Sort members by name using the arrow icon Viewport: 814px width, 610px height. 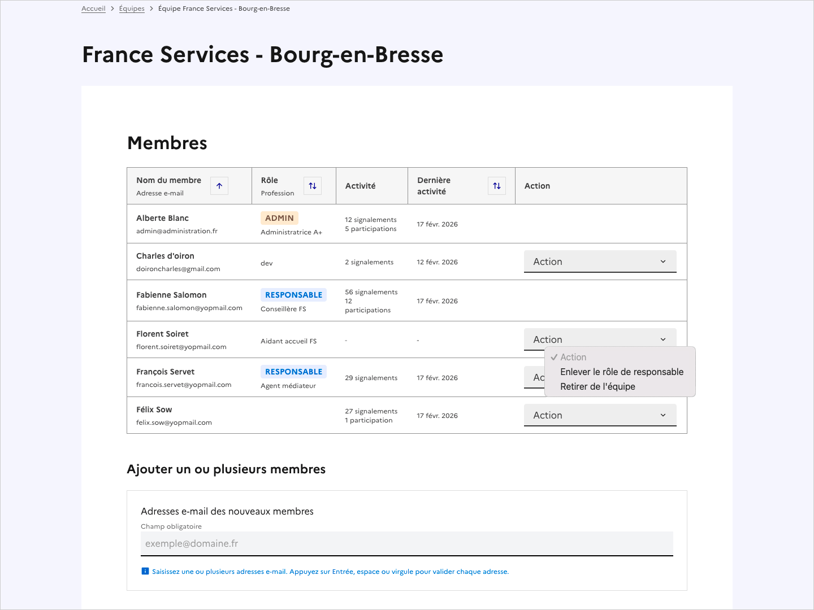(219, 185)
